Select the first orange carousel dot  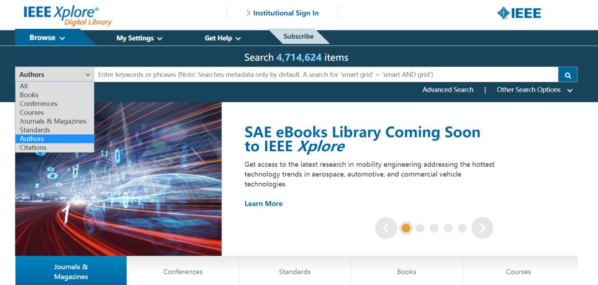[406, 228]
